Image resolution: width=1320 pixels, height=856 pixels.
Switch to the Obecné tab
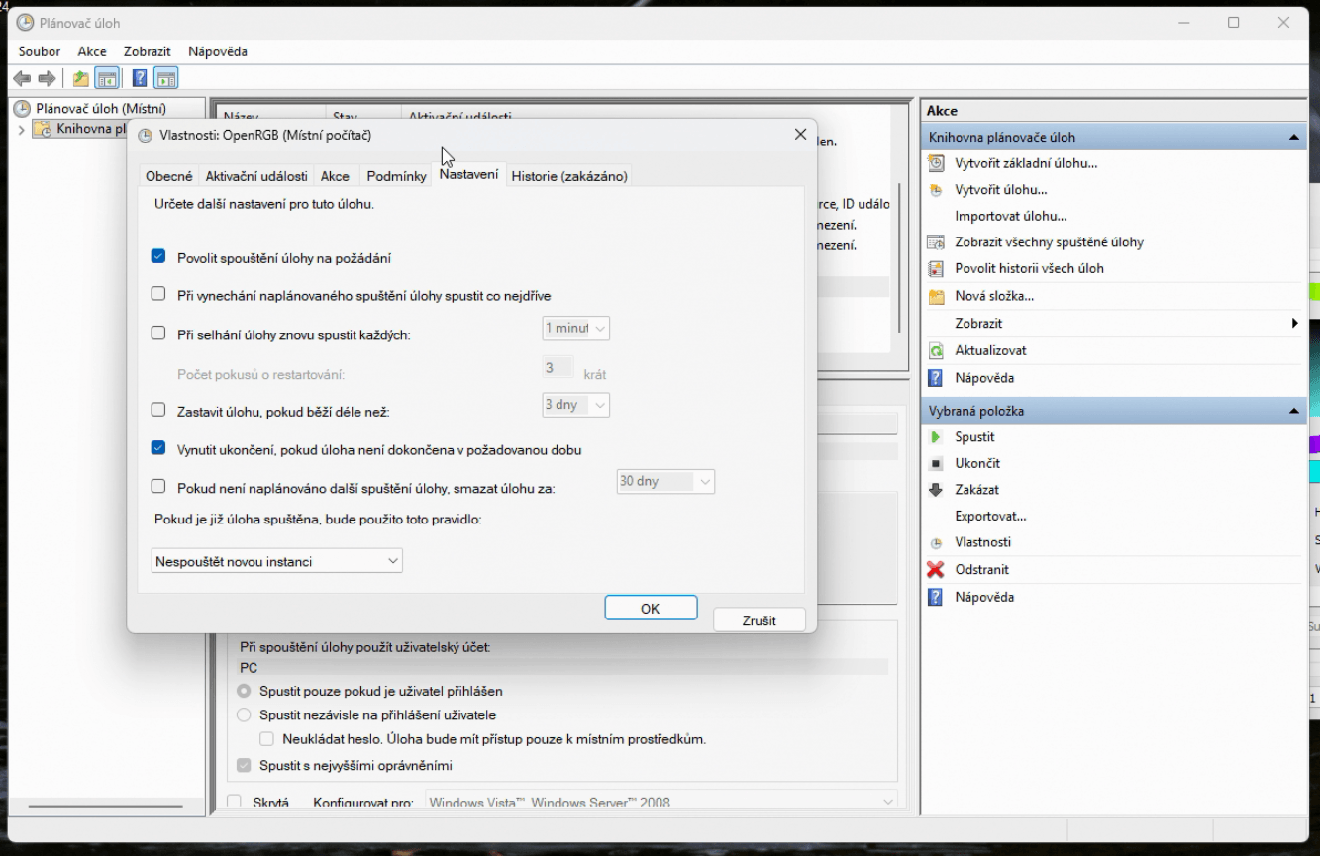169,176
